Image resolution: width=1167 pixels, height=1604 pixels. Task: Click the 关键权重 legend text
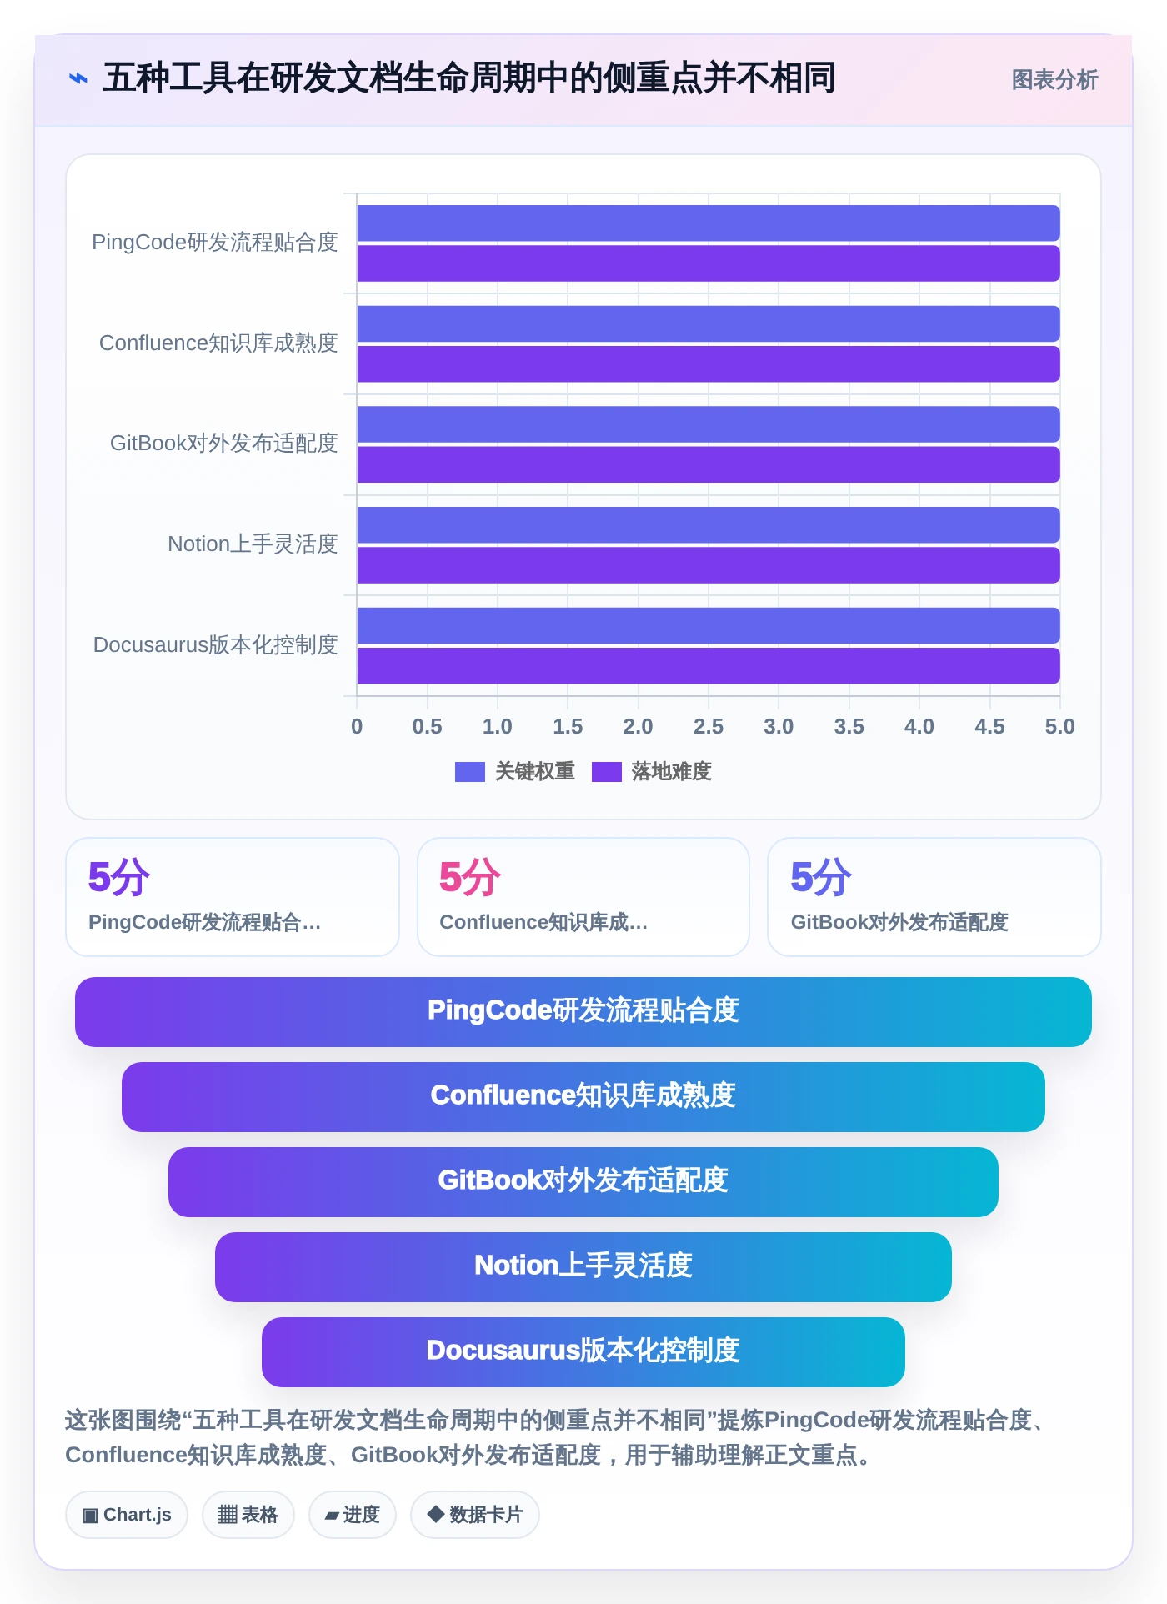pyautogui.click(x=535, y=772)
